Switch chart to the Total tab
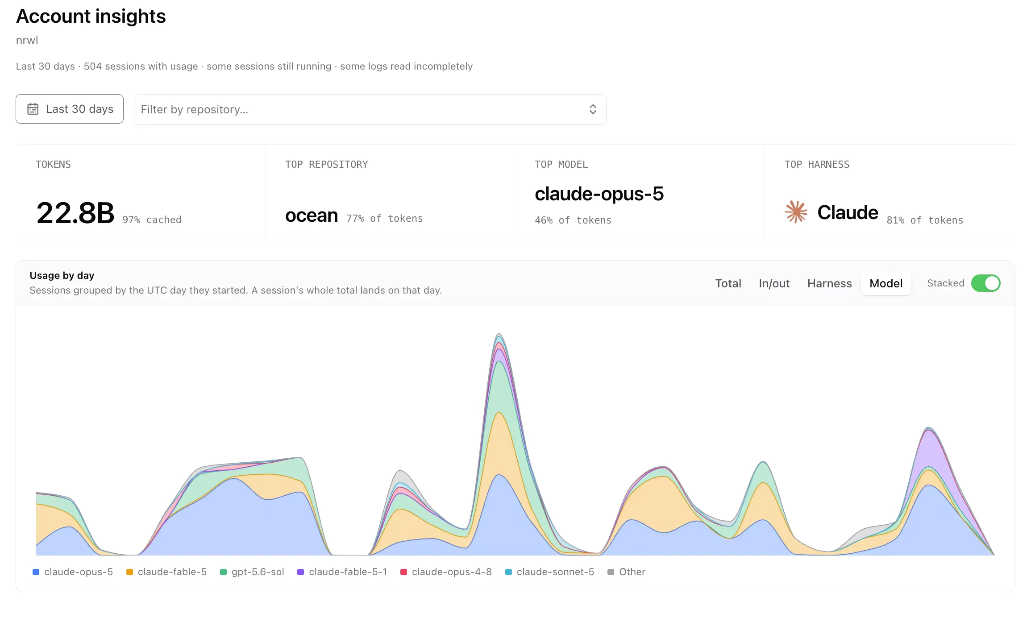This screenshot has height=622, width=1031. click(728, 283)
